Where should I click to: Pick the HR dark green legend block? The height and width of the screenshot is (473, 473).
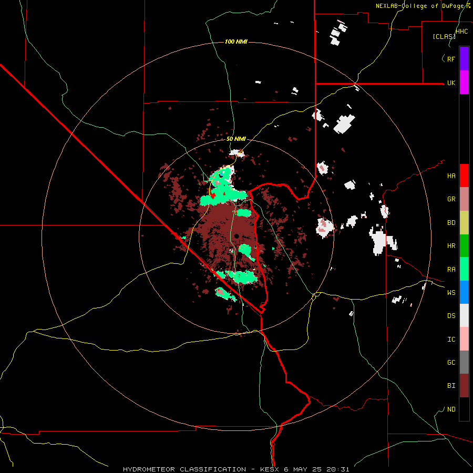pos(464,246)
